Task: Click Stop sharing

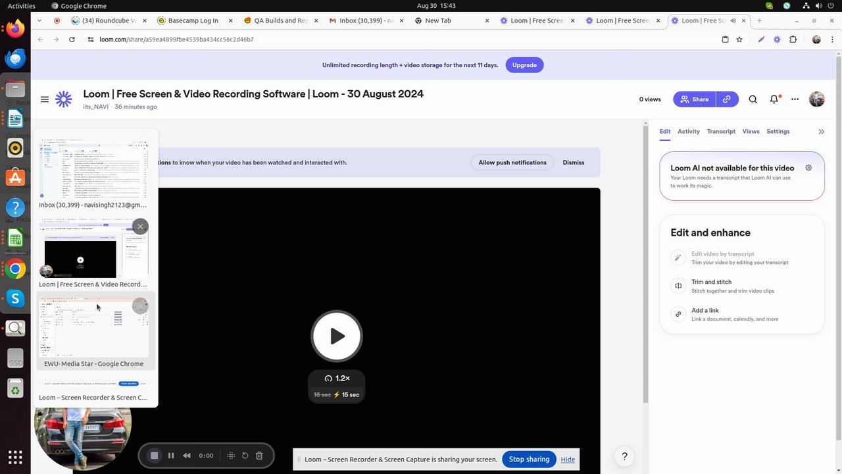Action: coord(529,460)
